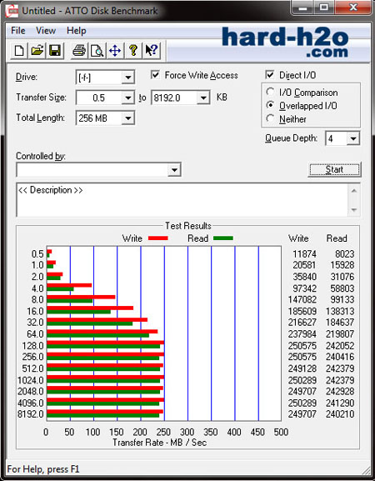Click inside the Description text box
This screenshot has width=375, height=481.
[x=182, y=200]
